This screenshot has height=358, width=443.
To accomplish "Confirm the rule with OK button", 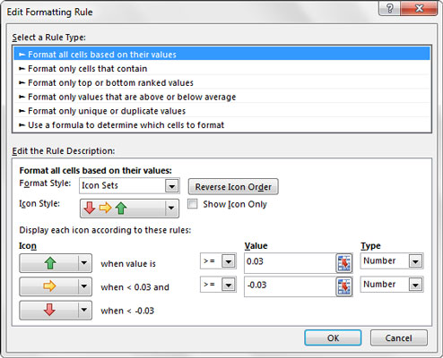I will coord(333,338).
